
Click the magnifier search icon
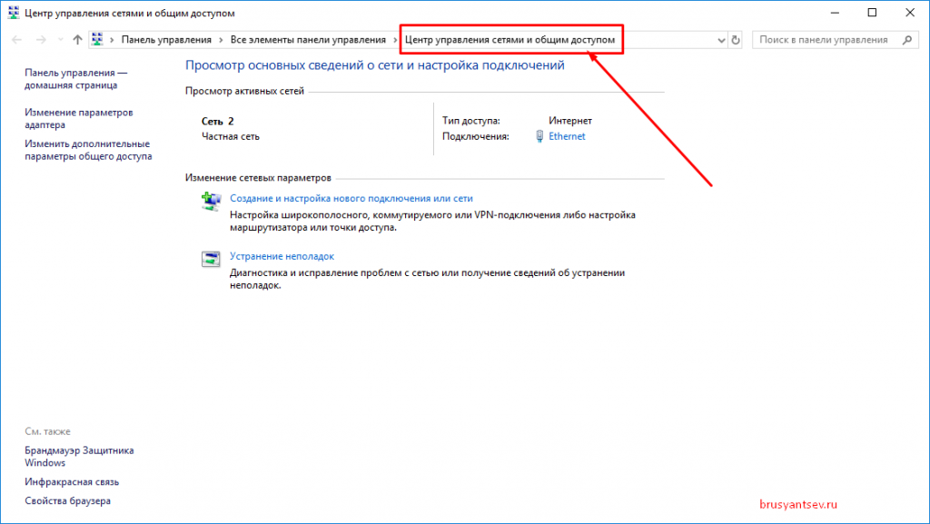click(x=907, y=40)
